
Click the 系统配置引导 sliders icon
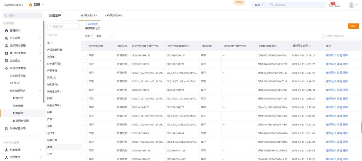click(6, 129)
